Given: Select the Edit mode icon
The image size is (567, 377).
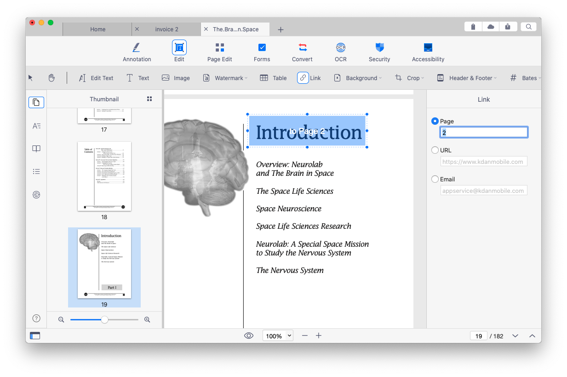Looking at the screenshot, I should [179, 47].
